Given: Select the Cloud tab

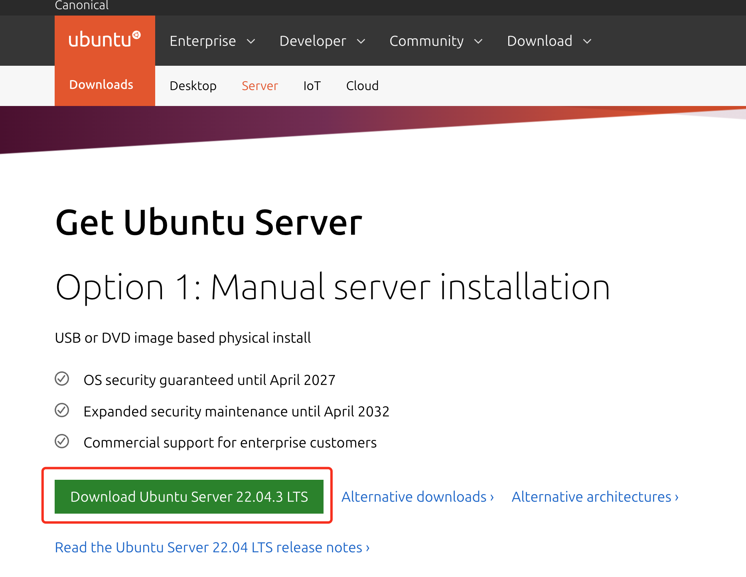Looking at the screenshot, I should click(x=362, y=85).
